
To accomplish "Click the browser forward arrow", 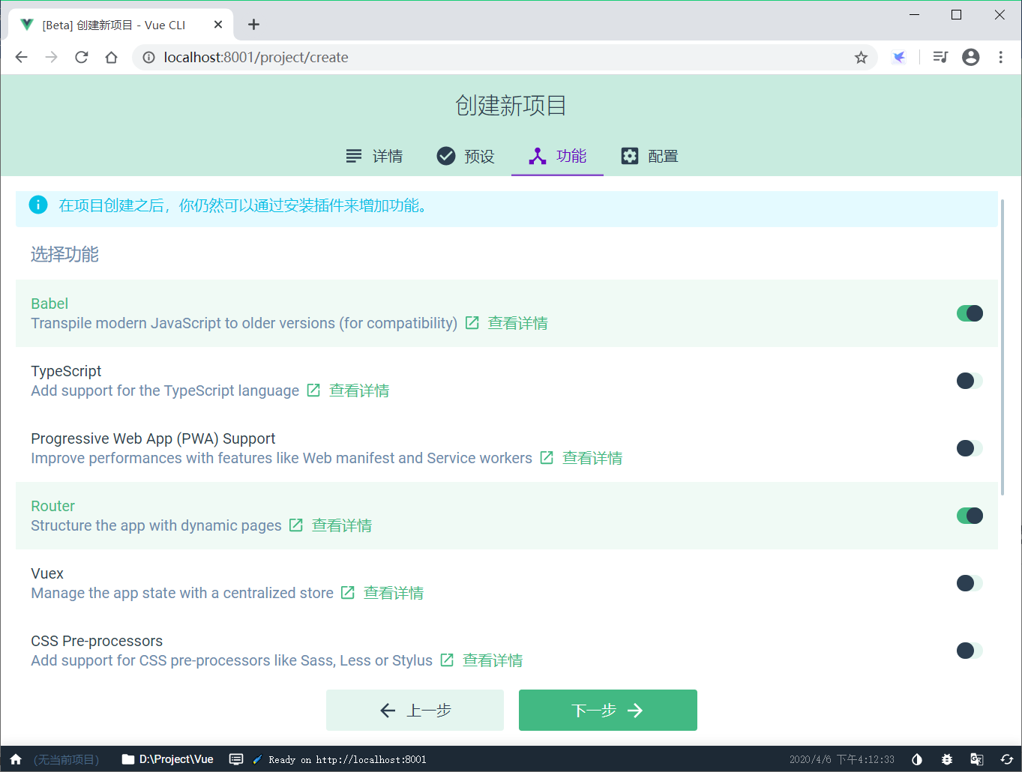I will [x=51, y=57].
